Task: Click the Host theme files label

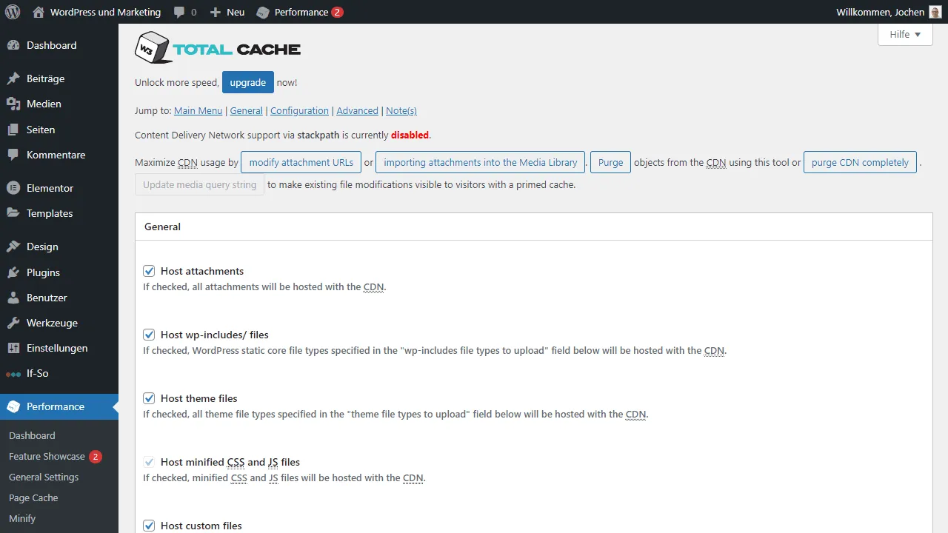Action: [199, 398]
